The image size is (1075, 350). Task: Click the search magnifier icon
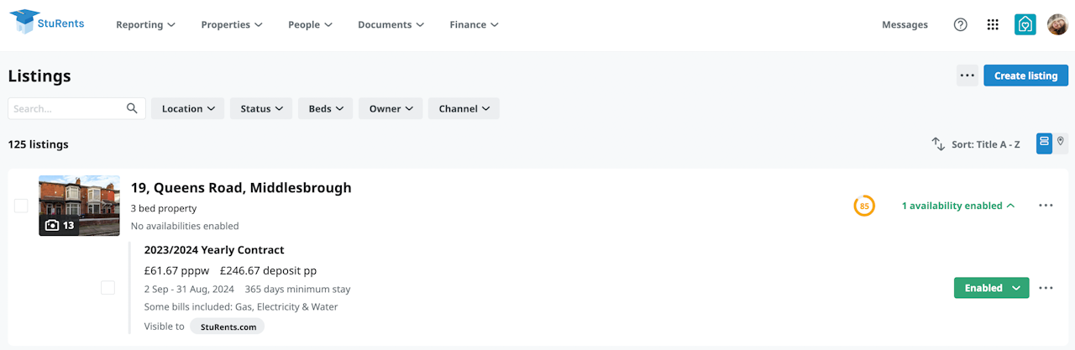132,108
